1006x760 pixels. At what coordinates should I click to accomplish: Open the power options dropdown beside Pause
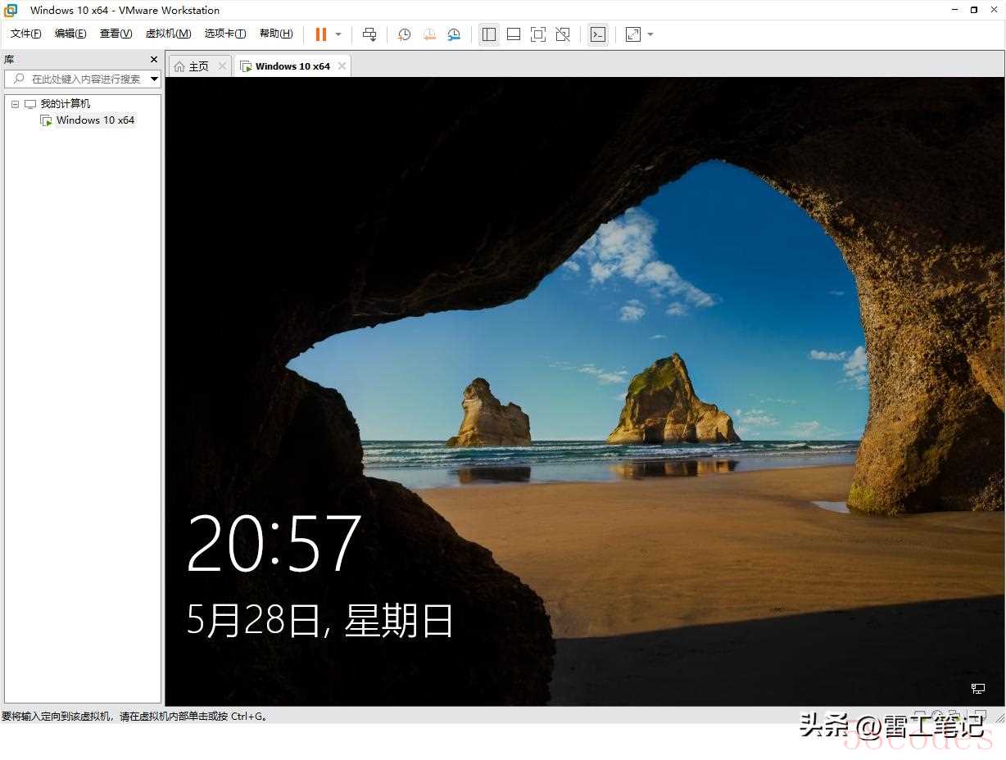[x=338, y=34]
